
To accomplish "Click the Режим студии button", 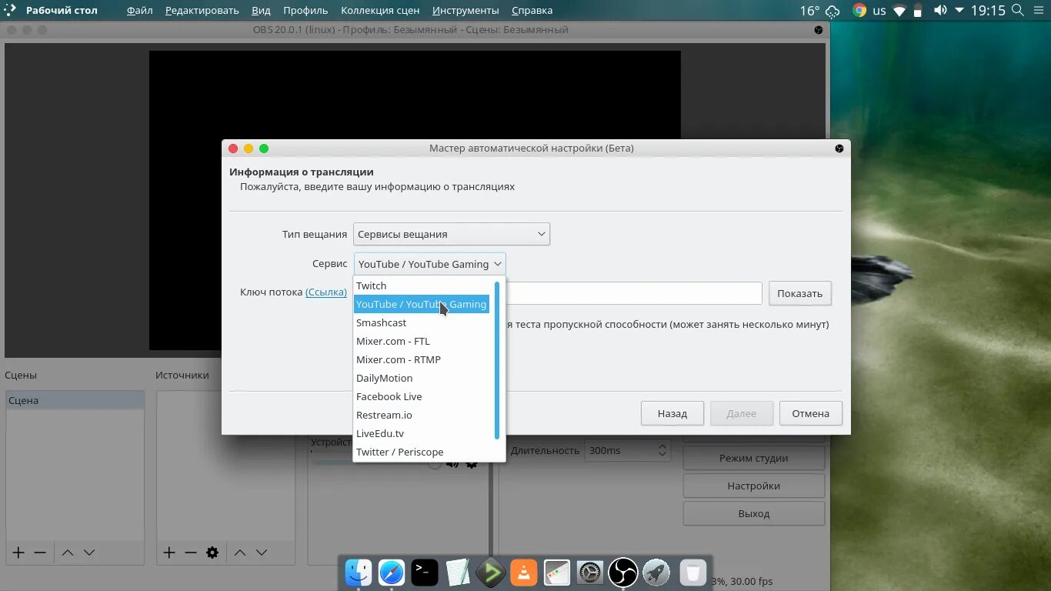I will (754, 458).
